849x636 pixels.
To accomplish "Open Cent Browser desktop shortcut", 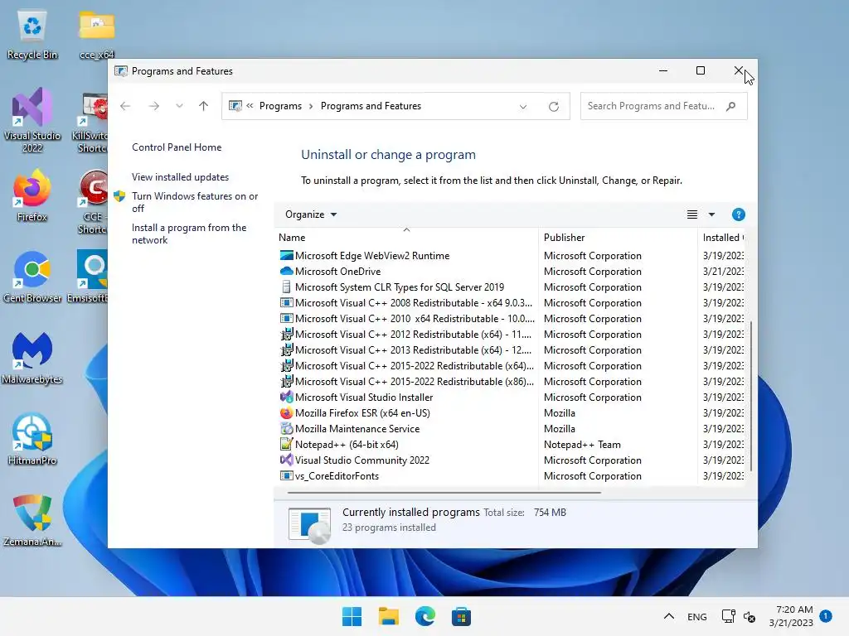I will [32, 277].
